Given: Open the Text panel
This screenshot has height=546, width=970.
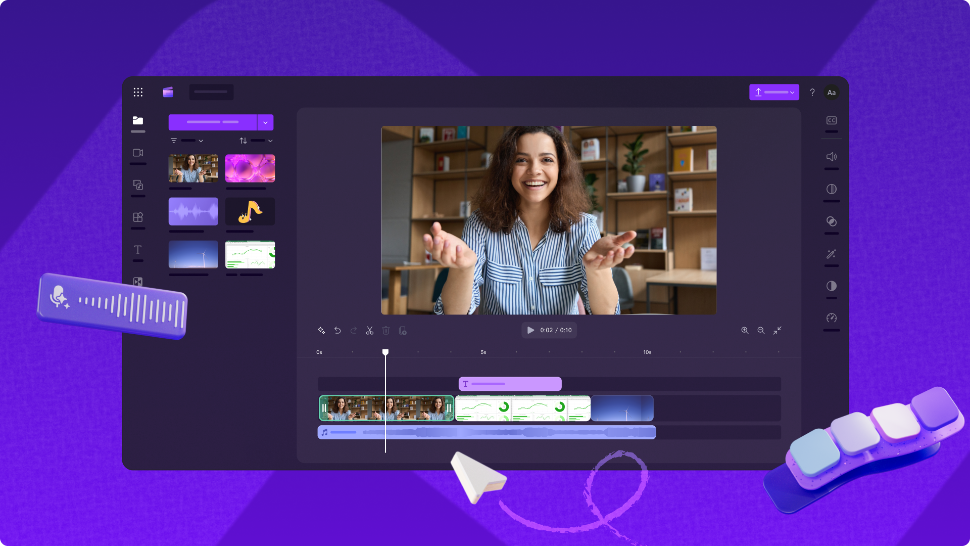Looking at the screenshot, I should (x=138, y=249).
